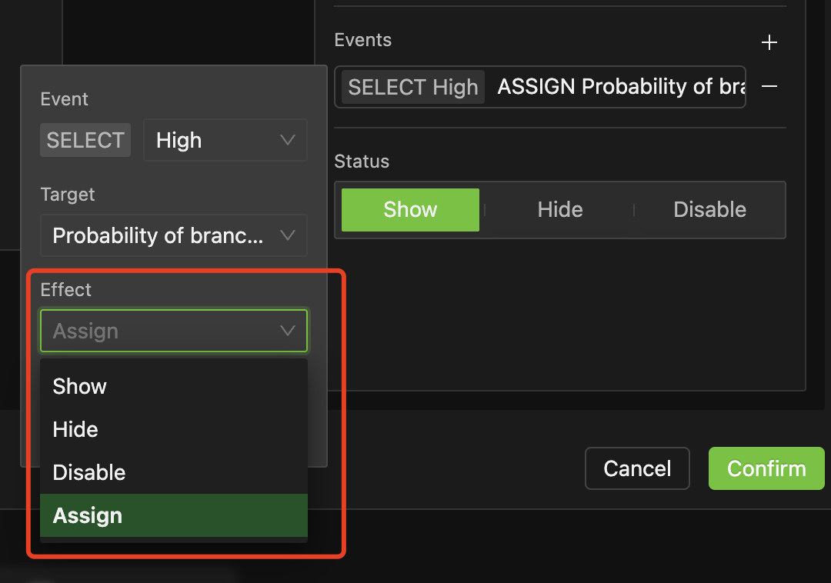Screen dimensions: 831x583
Task: Click SELECT badge under Event label
Action: [x=85, y=140]
